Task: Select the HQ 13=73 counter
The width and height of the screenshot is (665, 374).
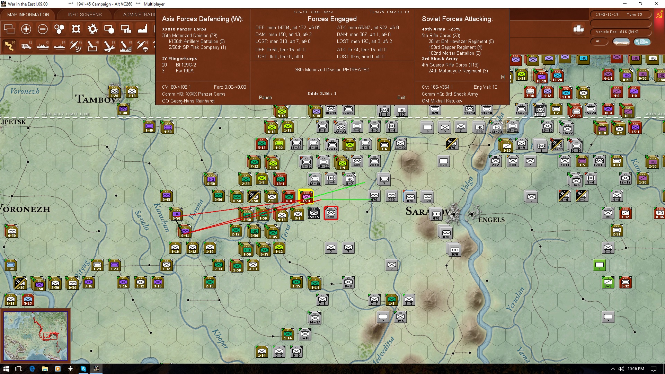Action: pos(497,127)
